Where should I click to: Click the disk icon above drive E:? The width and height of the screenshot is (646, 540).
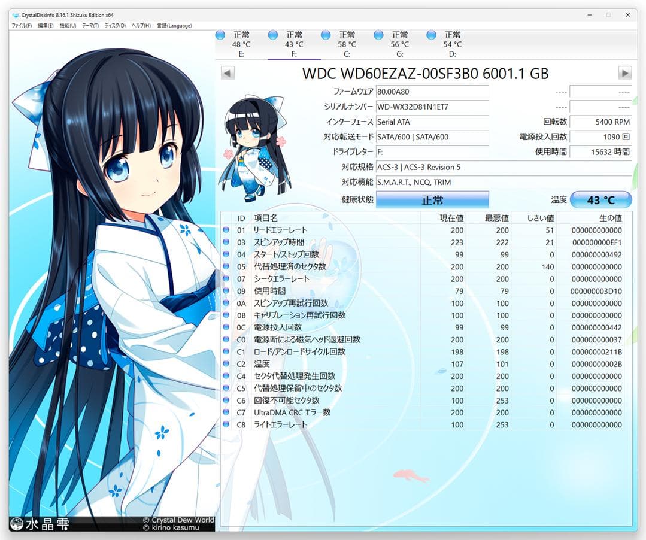(x=220, y=34)
